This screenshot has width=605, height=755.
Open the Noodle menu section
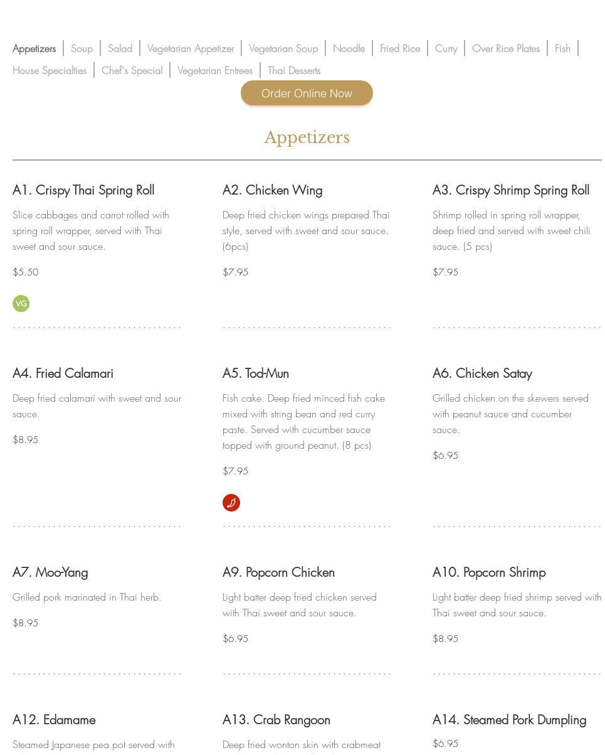pyautogui.click(x=349, y=48)
